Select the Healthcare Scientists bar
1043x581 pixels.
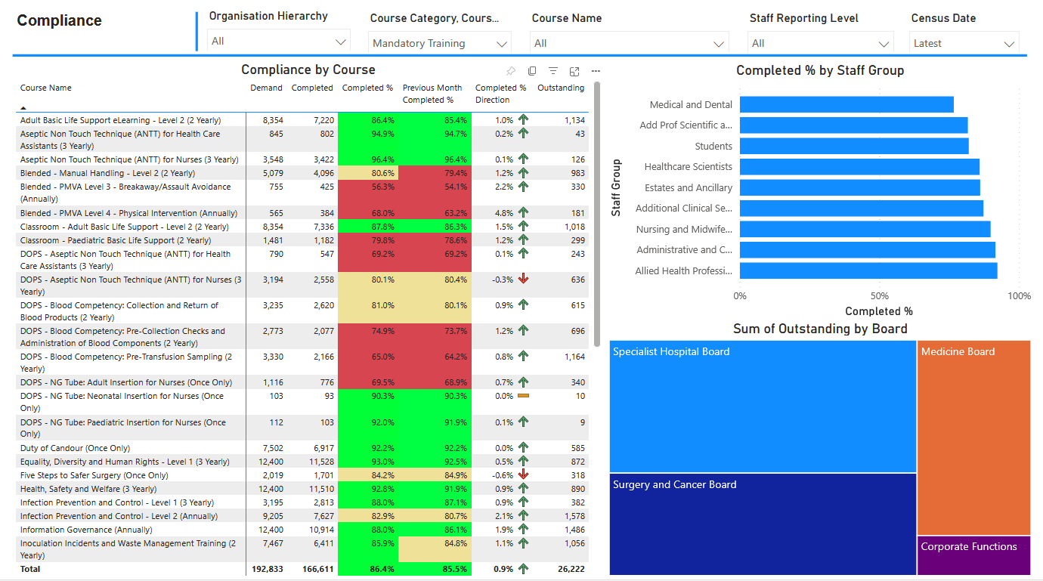[859, 167]
